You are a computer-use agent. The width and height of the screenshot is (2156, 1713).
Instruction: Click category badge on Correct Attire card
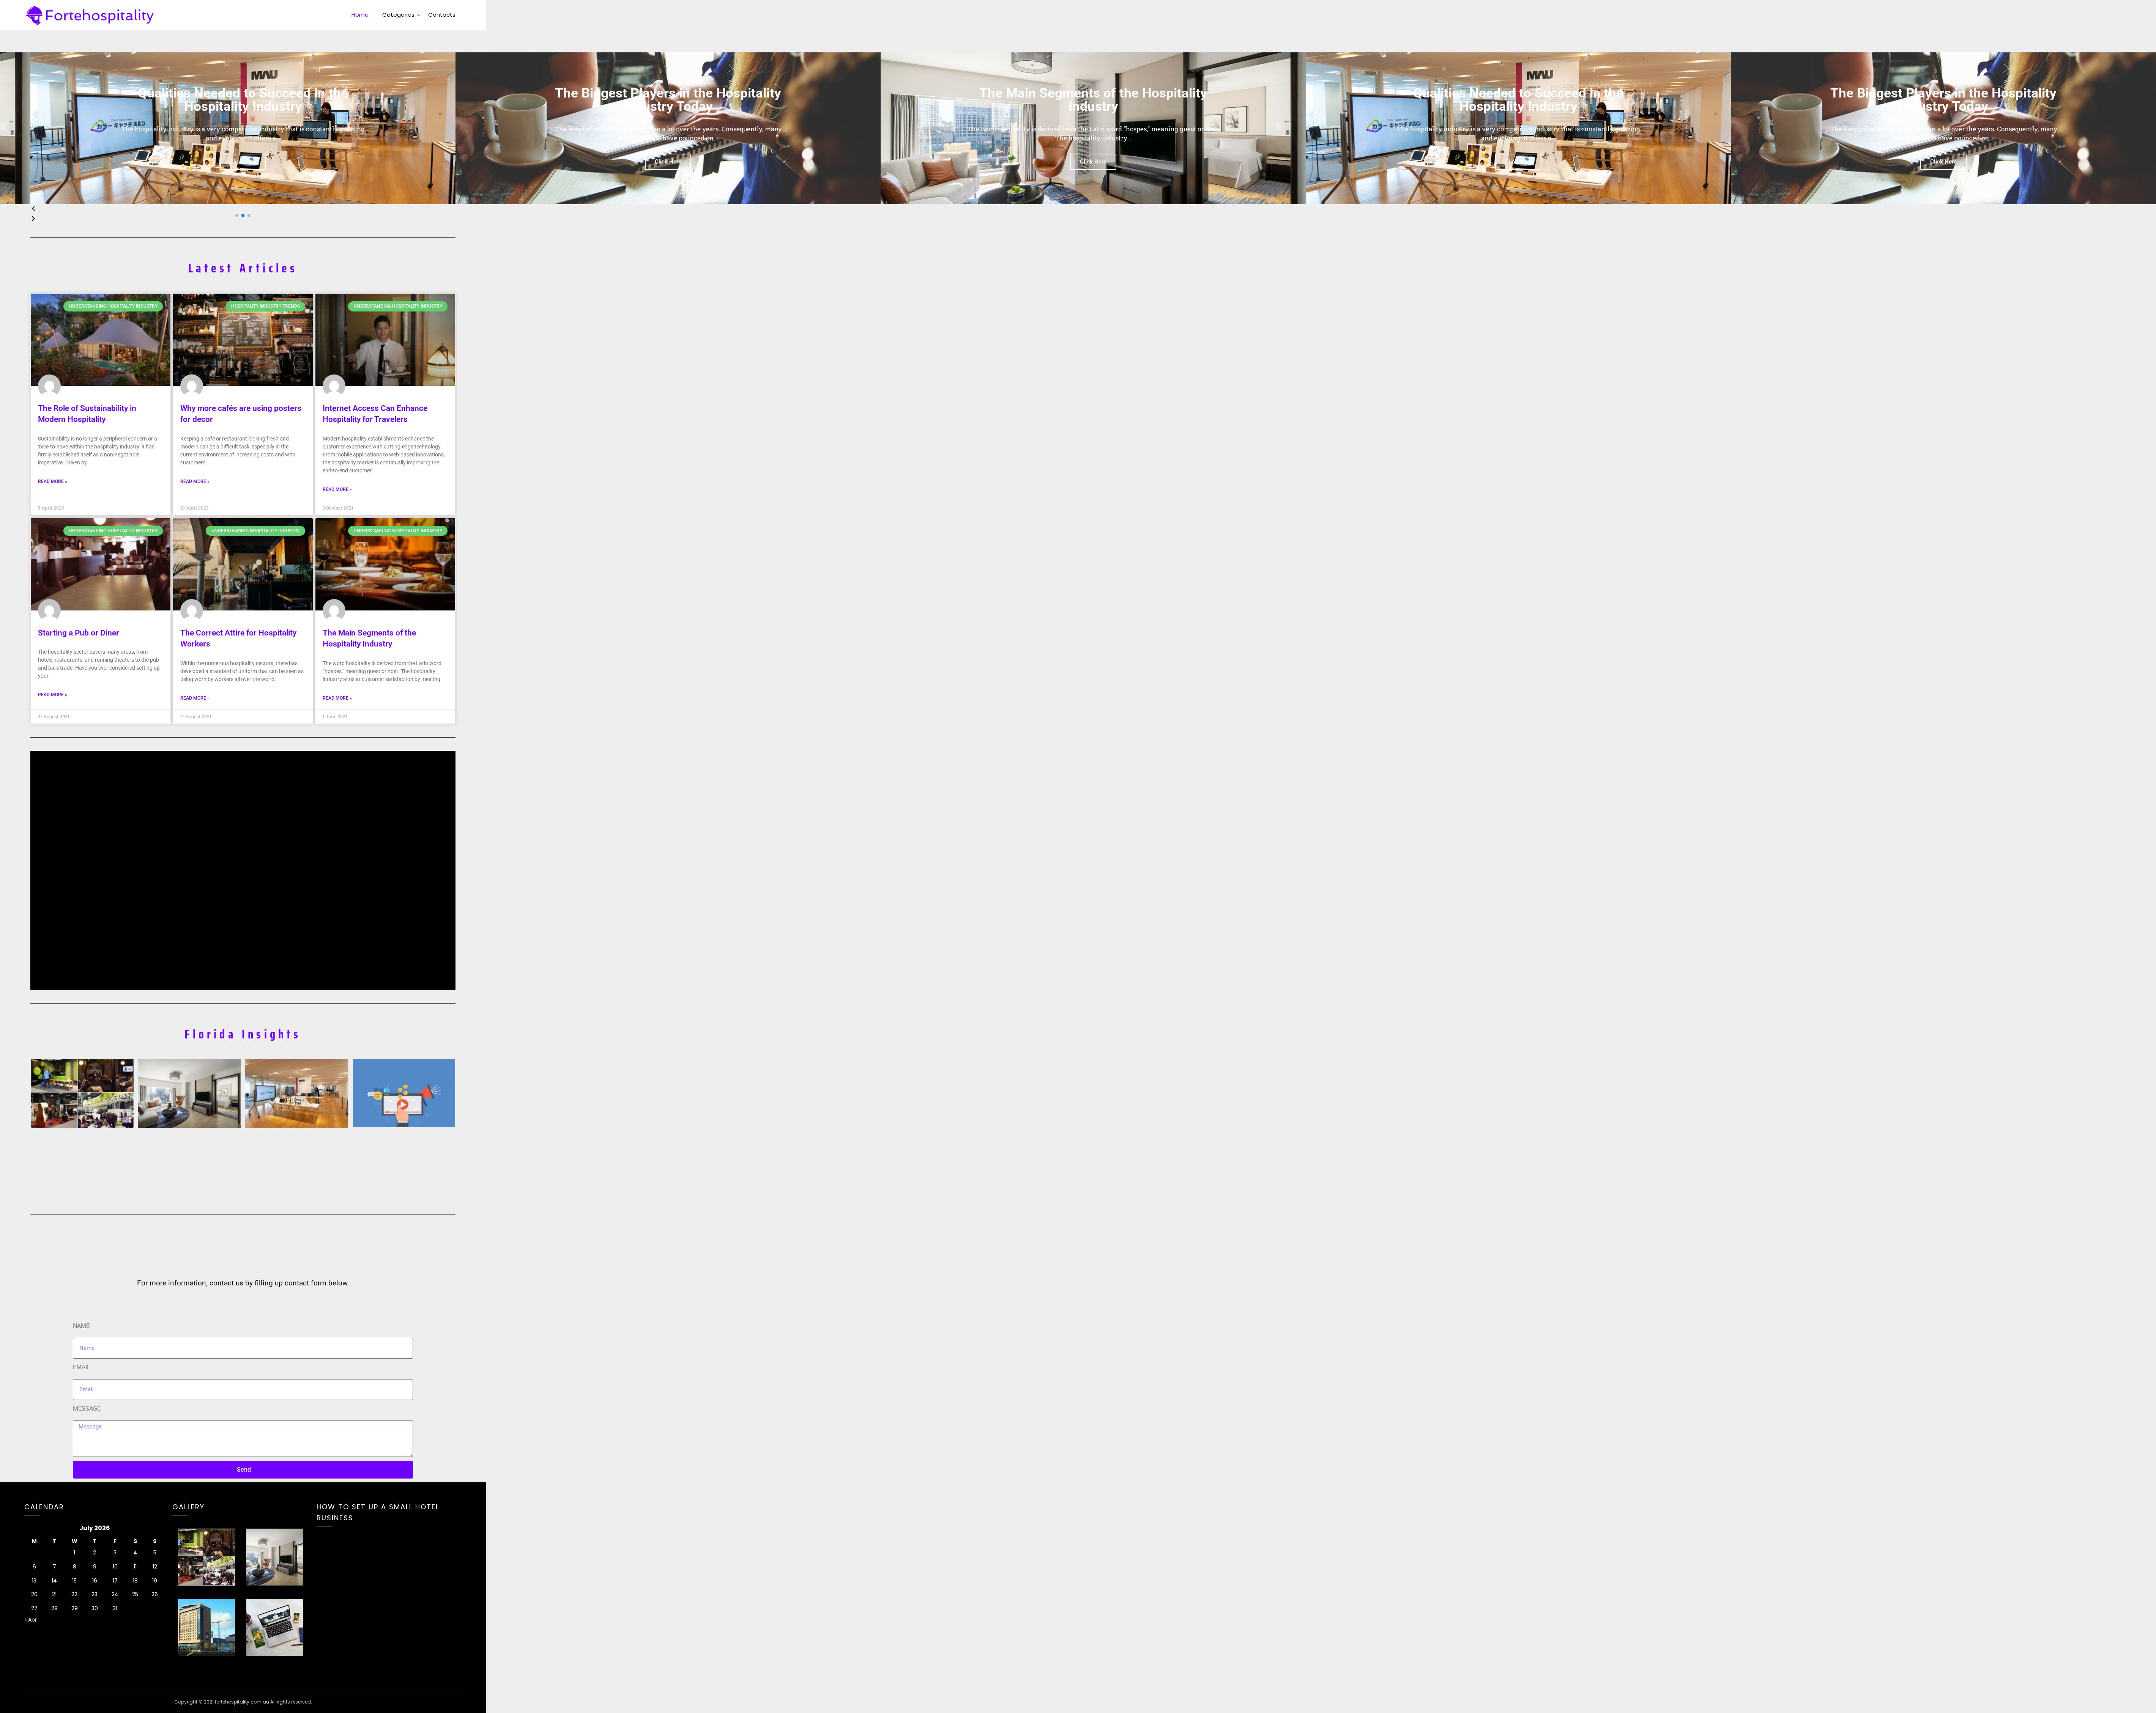coord(255,531)
